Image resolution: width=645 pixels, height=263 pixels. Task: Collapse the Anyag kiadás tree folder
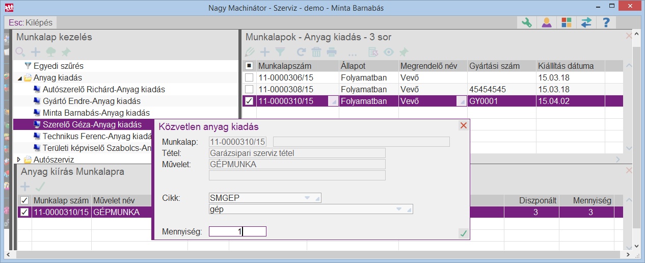tap(19, 78)
